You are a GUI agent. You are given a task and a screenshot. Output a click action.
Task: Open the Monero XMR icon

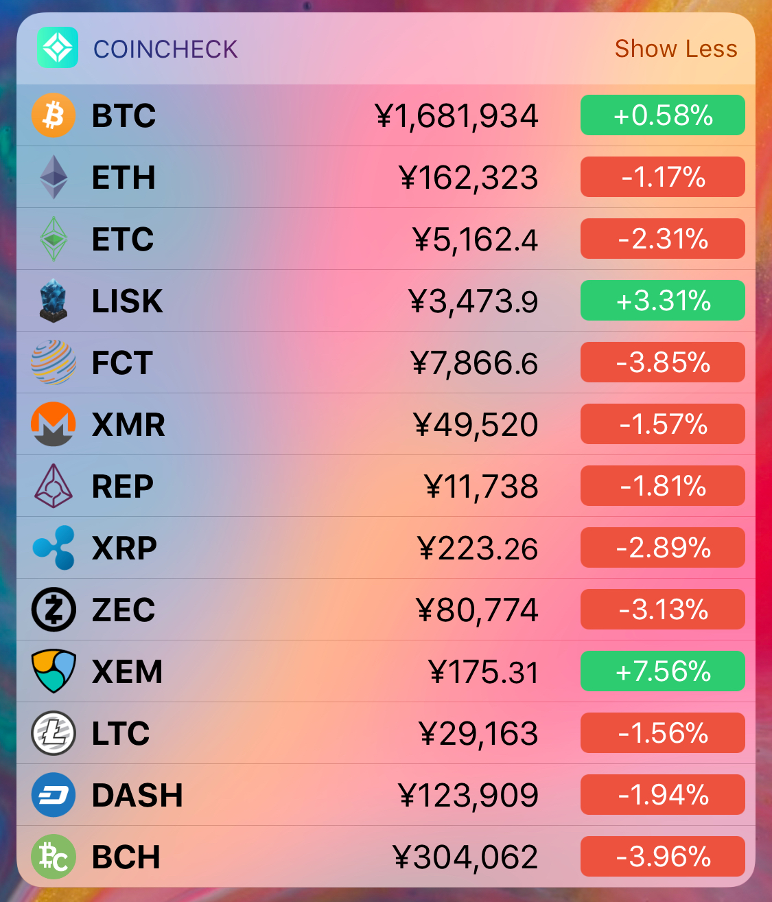pos(54,424)
